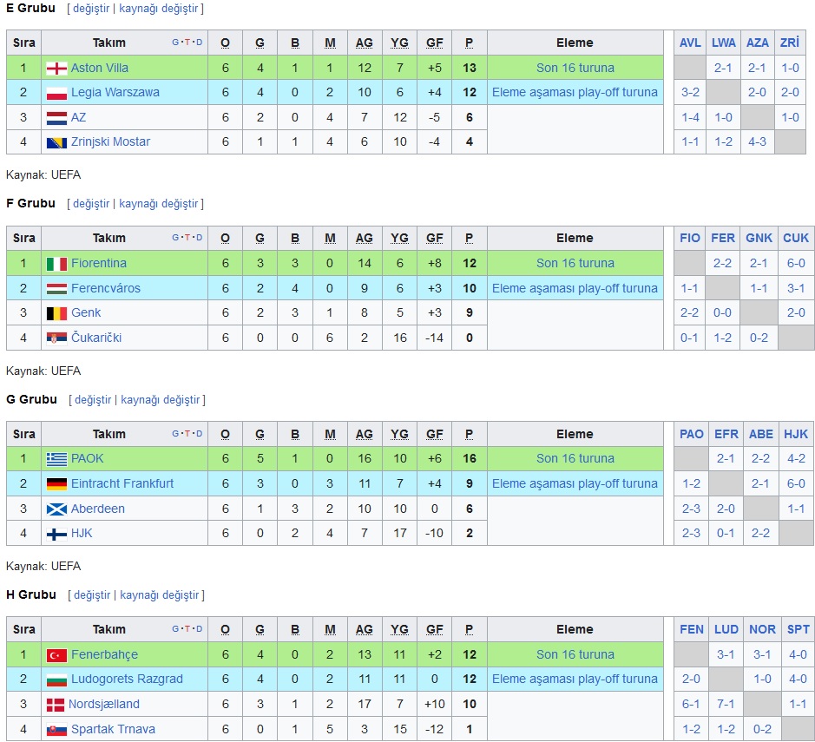Click 'kaynağı değiştir' for G Grubu
Screen dimensions: 815x742
point(160,399)
